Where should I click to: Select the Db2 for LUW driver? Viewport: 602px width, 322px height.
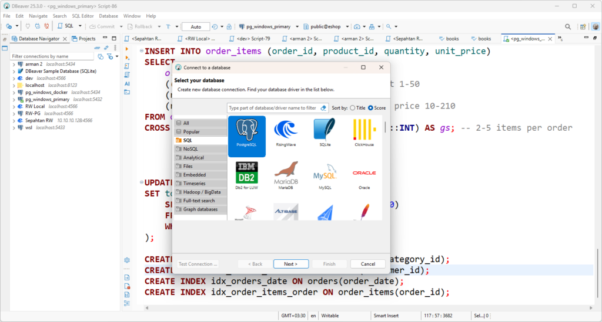pos(246,175)
